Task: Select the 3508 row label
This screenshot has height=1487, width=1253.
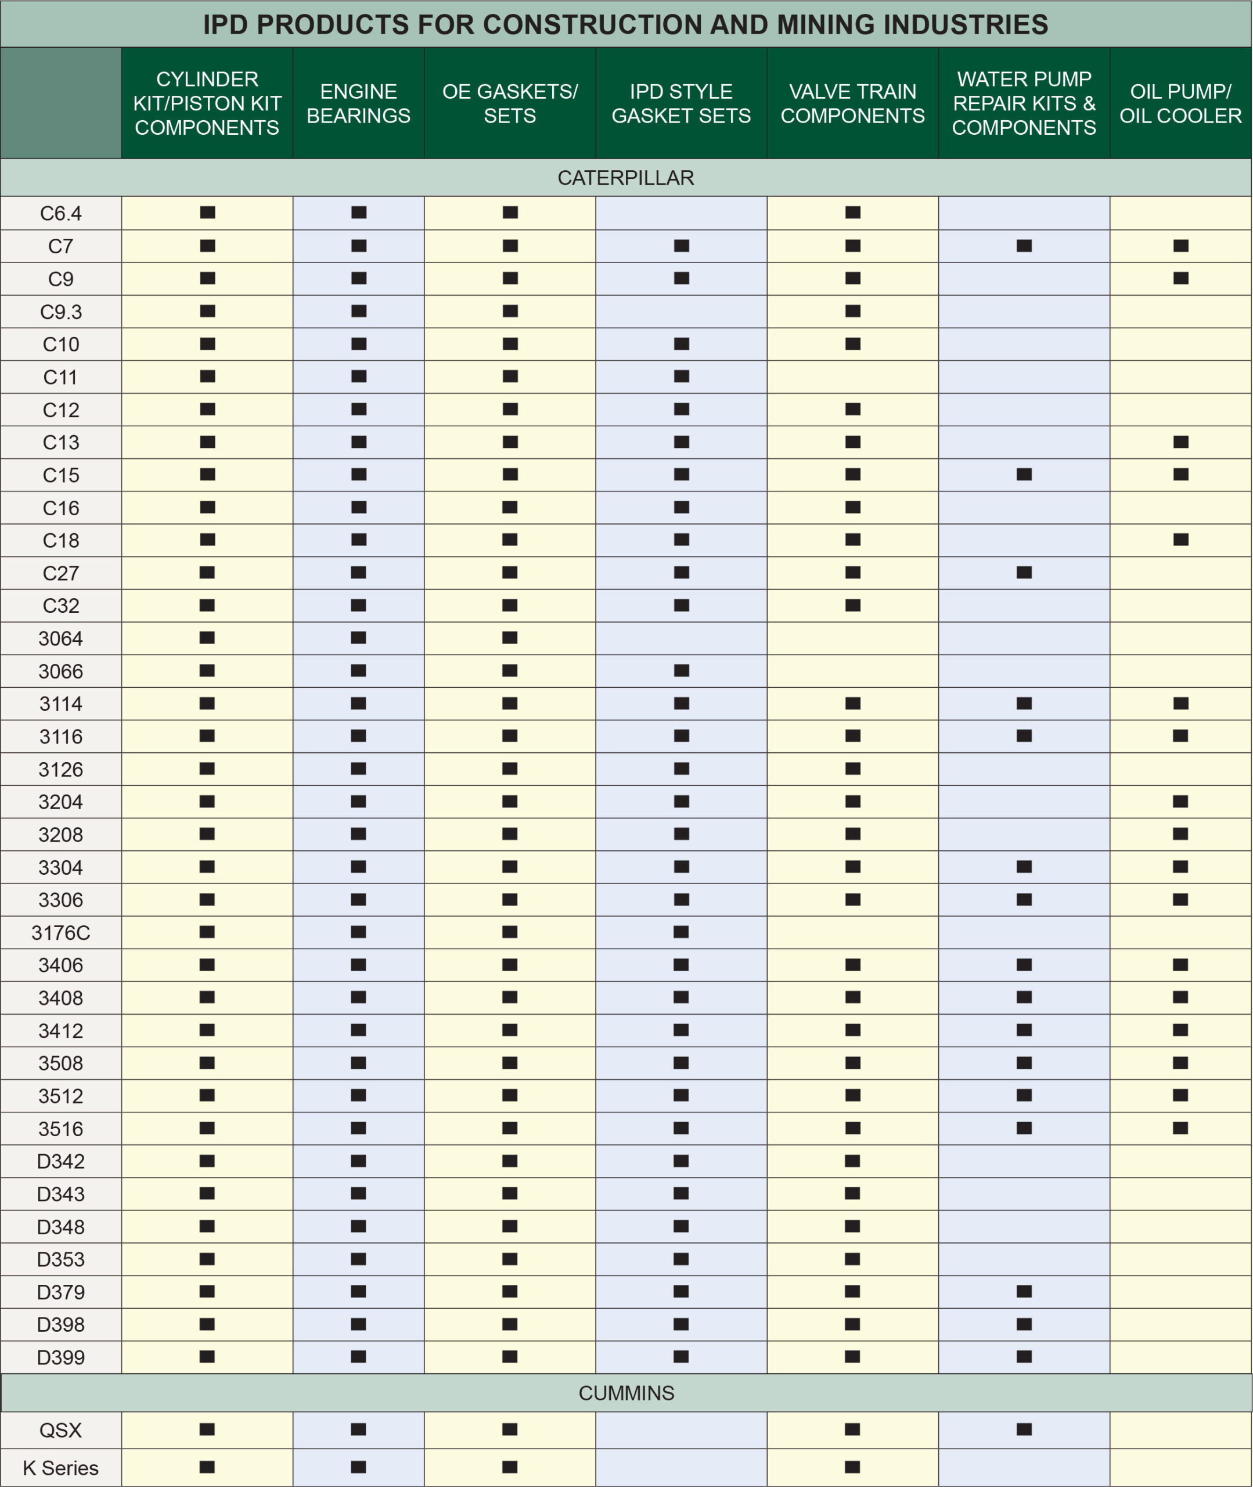Action: point(61,1063)
